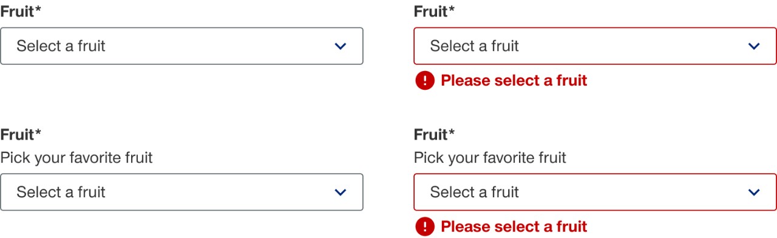Click chevron of gray dropdown under 'Pick your favorite fruit'
The image size is (777, 238).
(x=341, y=192)
